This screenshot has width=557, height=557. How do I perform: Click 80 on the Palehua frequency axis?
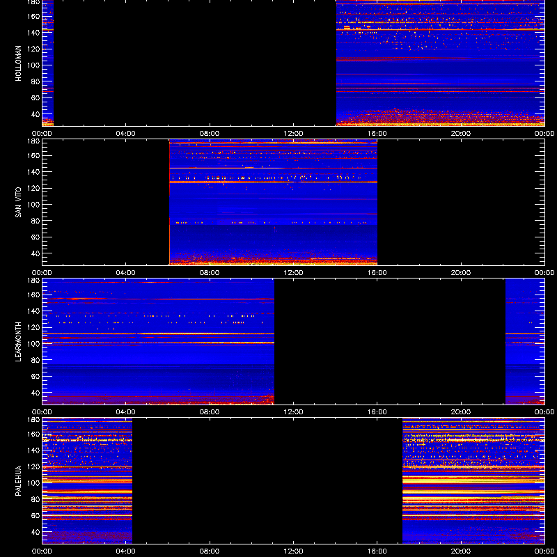pos(37,499)
